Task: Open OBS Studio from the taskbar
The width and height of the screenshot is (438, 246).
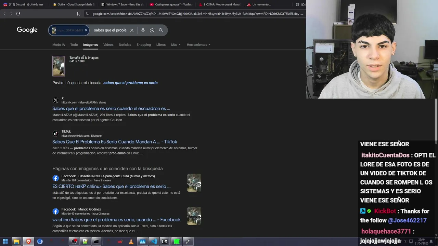Action: [74, 242]
